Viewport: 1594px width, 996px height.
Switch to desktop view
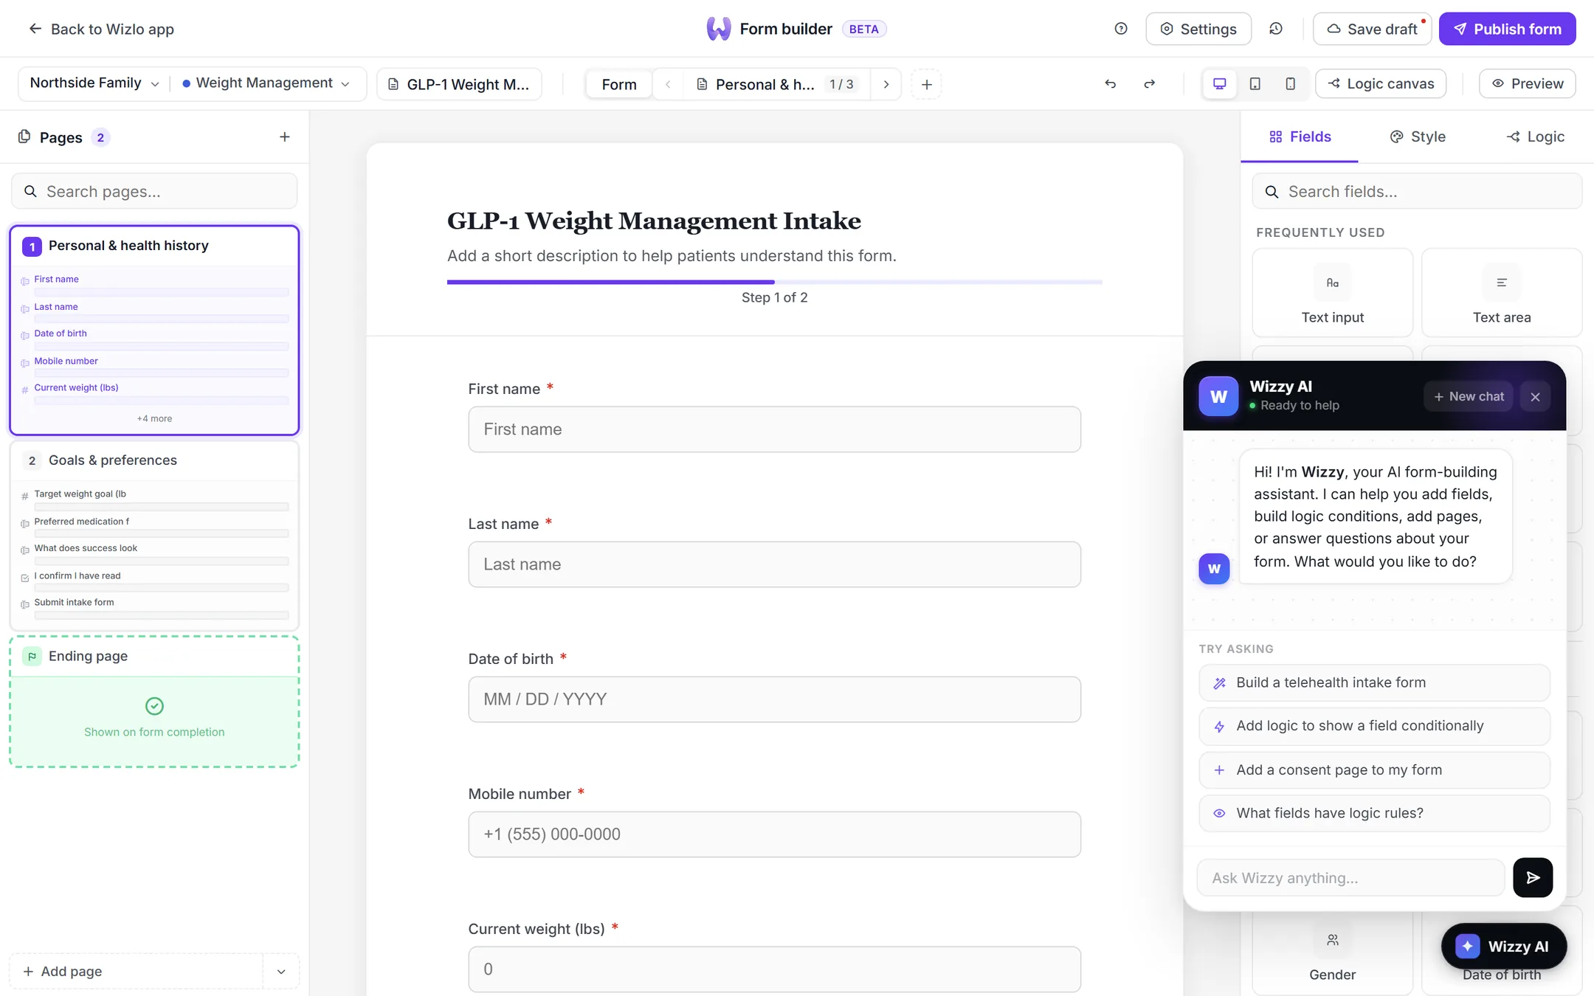coord(1219,84)
